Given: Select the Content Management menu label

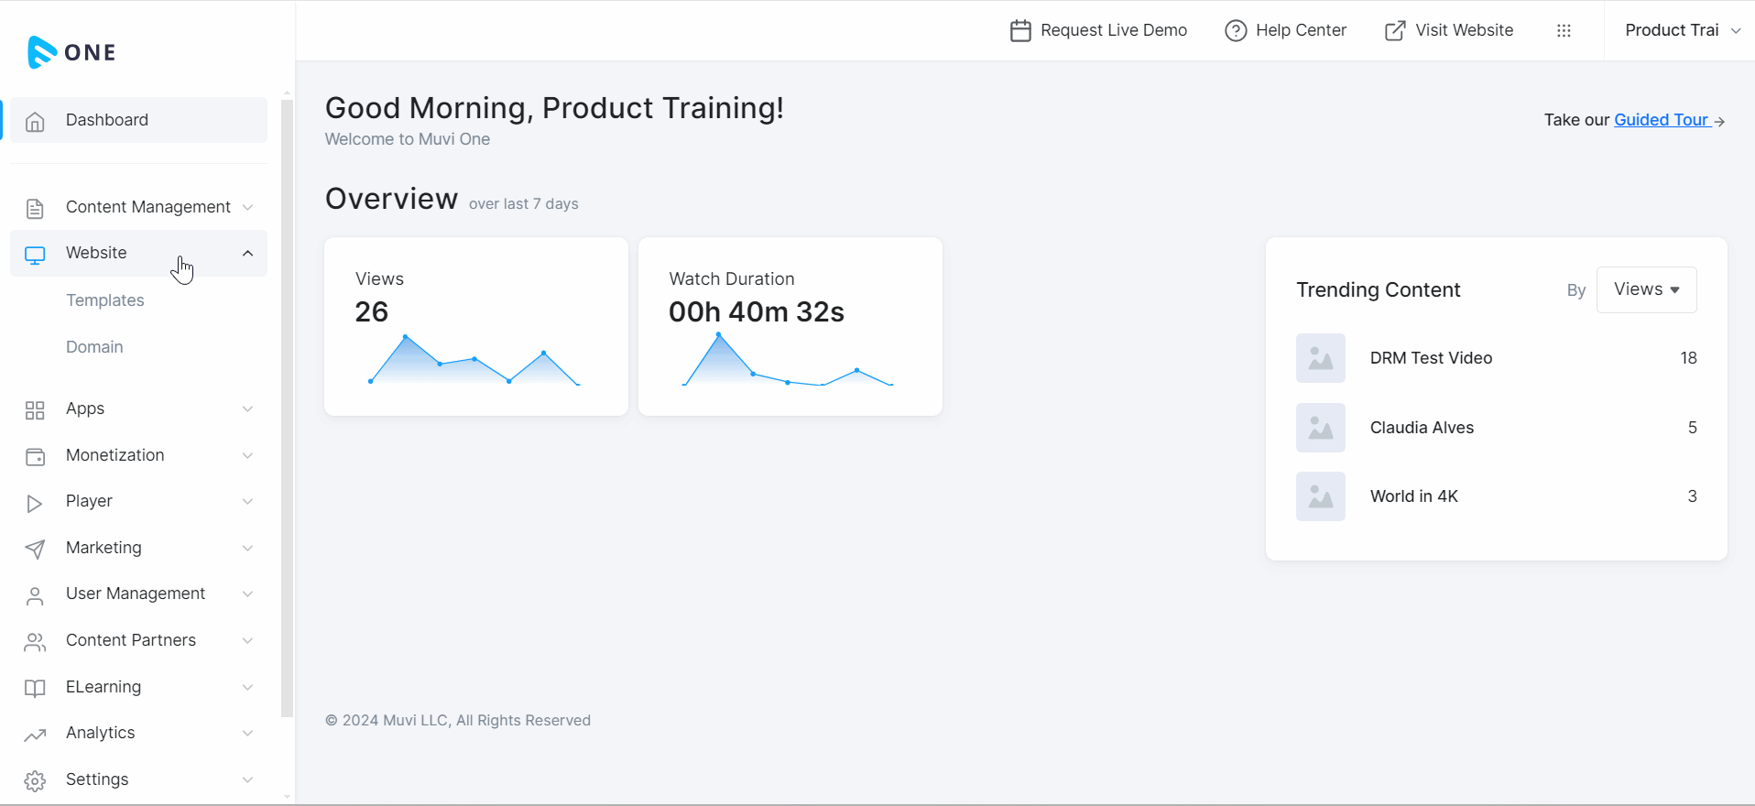Looking at the screenshot, I should tap(148, 207).
